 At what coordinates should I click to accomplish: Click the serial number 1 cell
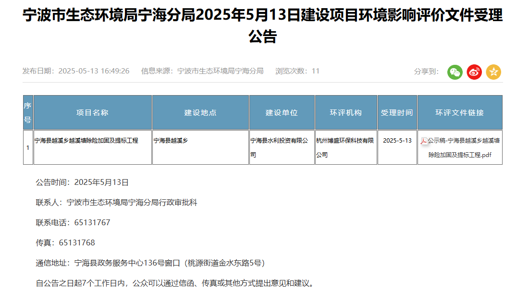pyautogui.click(x=28, y=147)
